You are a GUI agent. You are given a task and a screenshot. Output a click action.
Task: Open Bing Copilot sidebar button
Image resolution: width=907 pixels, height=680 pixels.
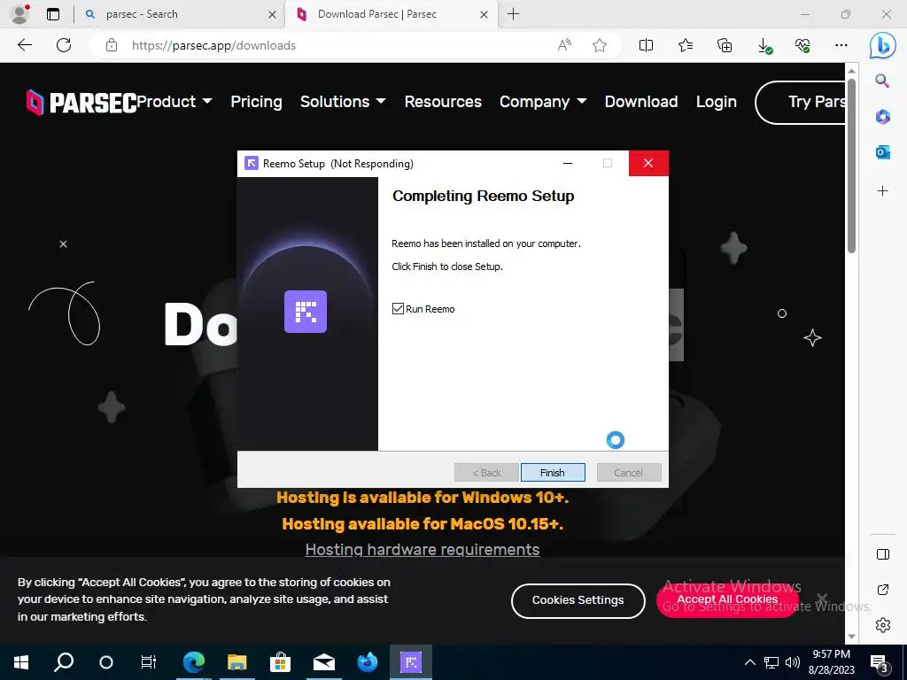click(883, 45)
